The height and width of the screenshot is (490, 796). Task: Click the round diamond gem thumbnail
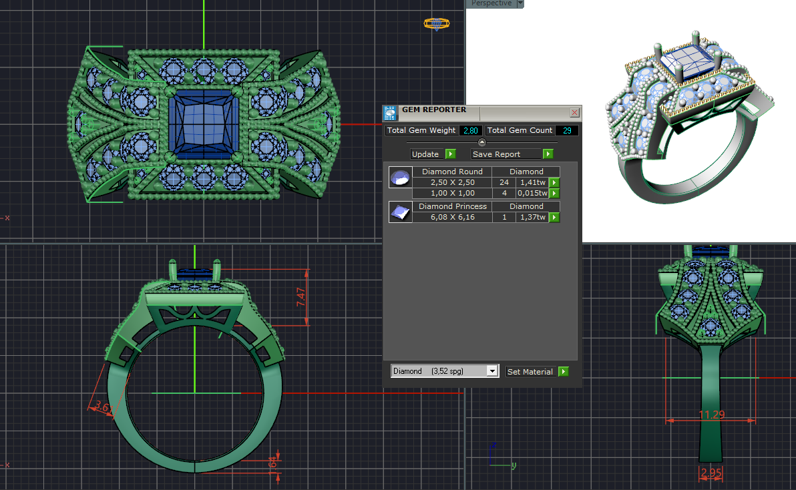point(401,178)
